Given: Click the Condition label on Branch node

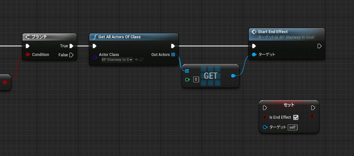Looking at the screenshot, I should [x=41, y=55].
